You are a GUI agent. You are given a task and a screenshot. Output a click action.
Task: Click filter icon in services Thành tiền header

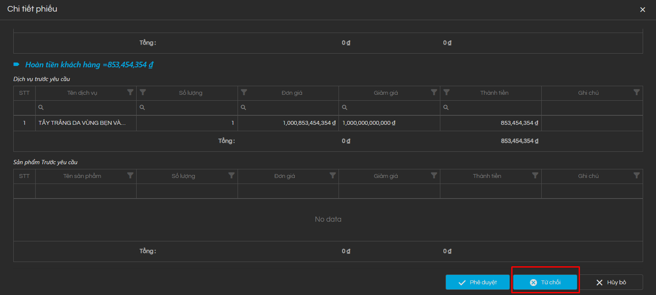447,92
